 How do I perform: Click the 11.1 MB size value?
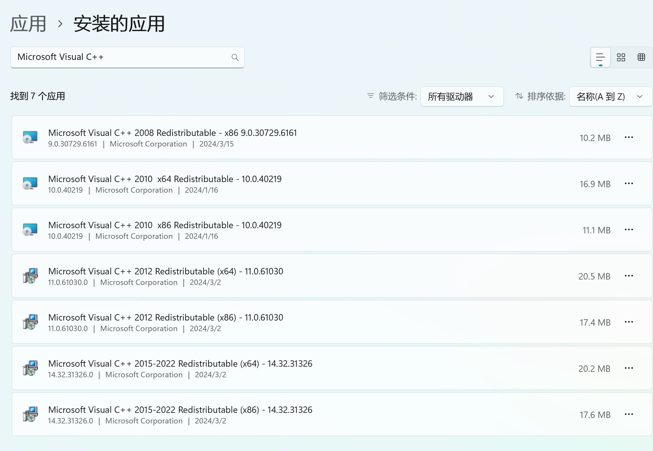[x=596, y=230]
